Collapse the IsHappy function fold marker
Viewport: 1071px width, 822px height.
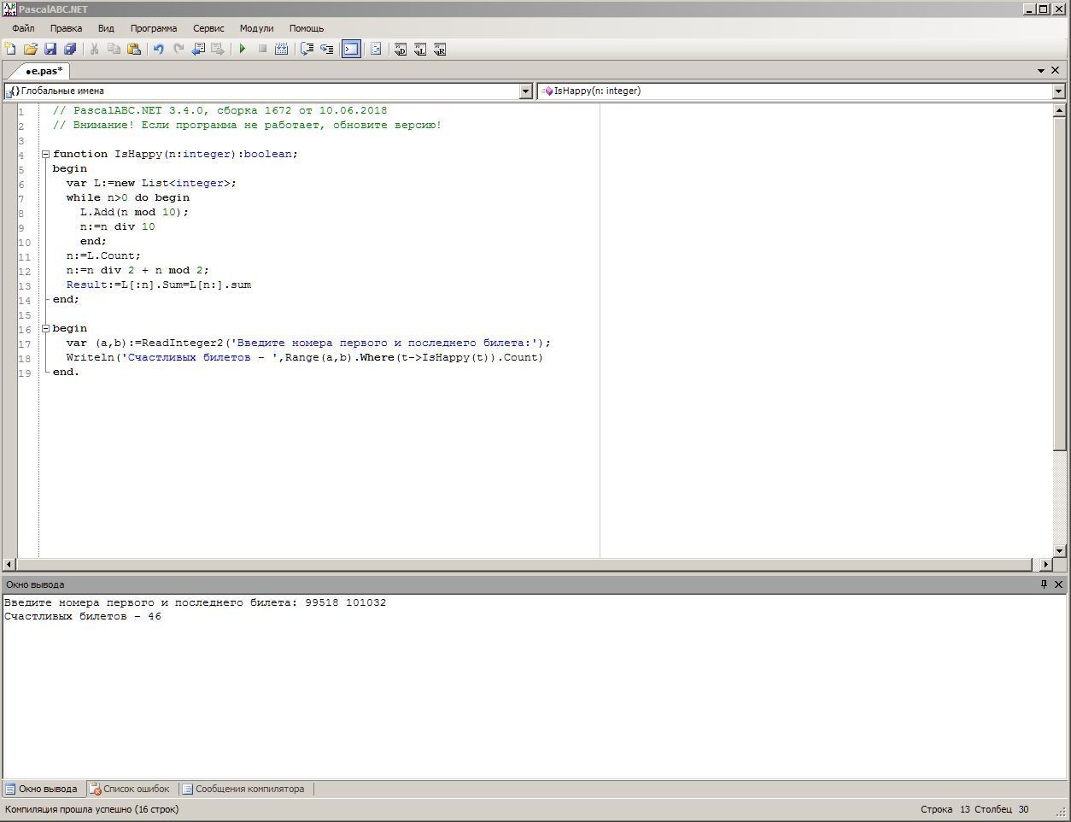click(45, 155)
